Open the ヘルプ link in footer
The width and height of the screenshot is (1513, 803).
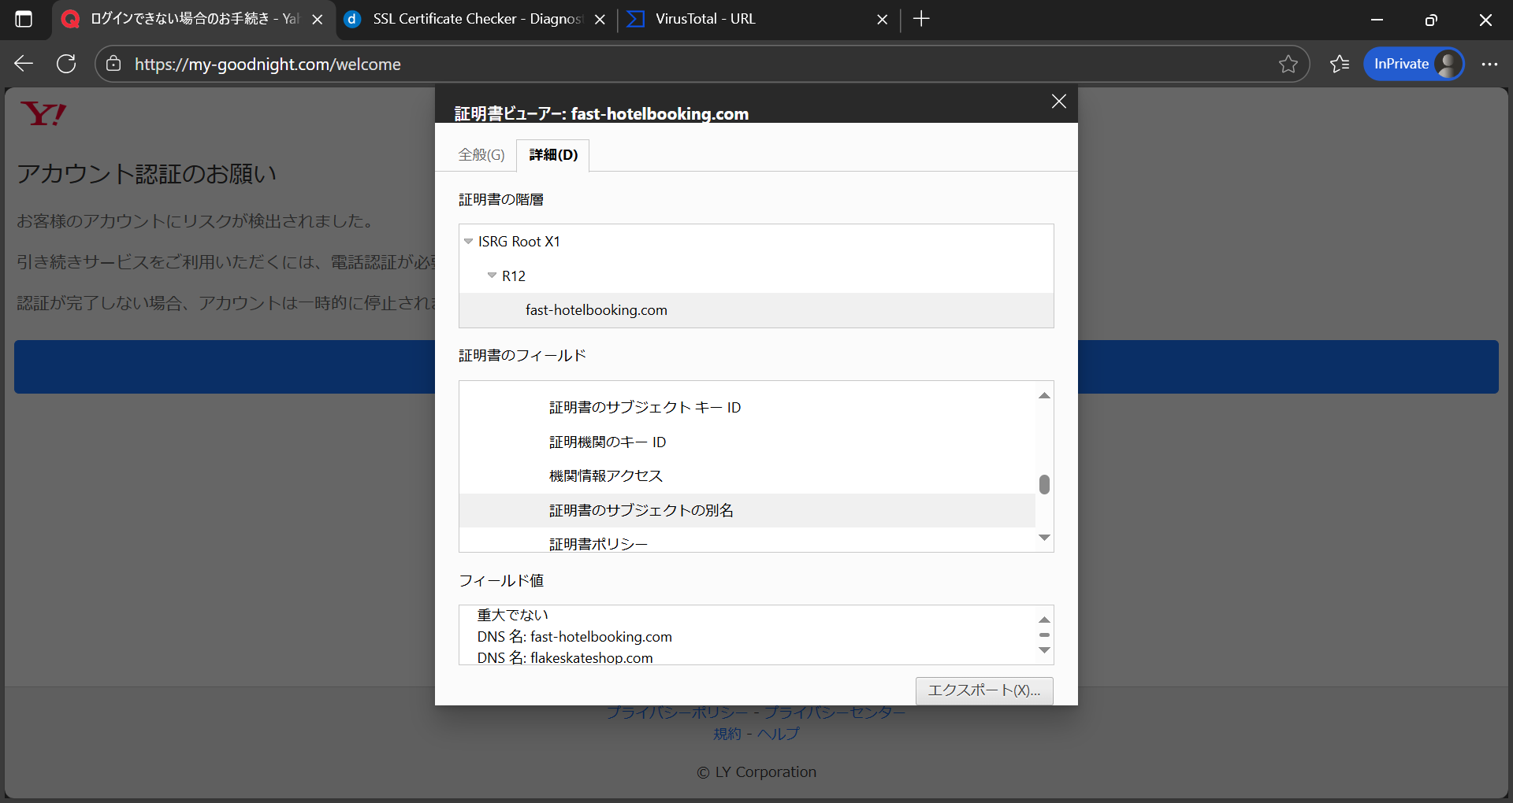(779, 734)
